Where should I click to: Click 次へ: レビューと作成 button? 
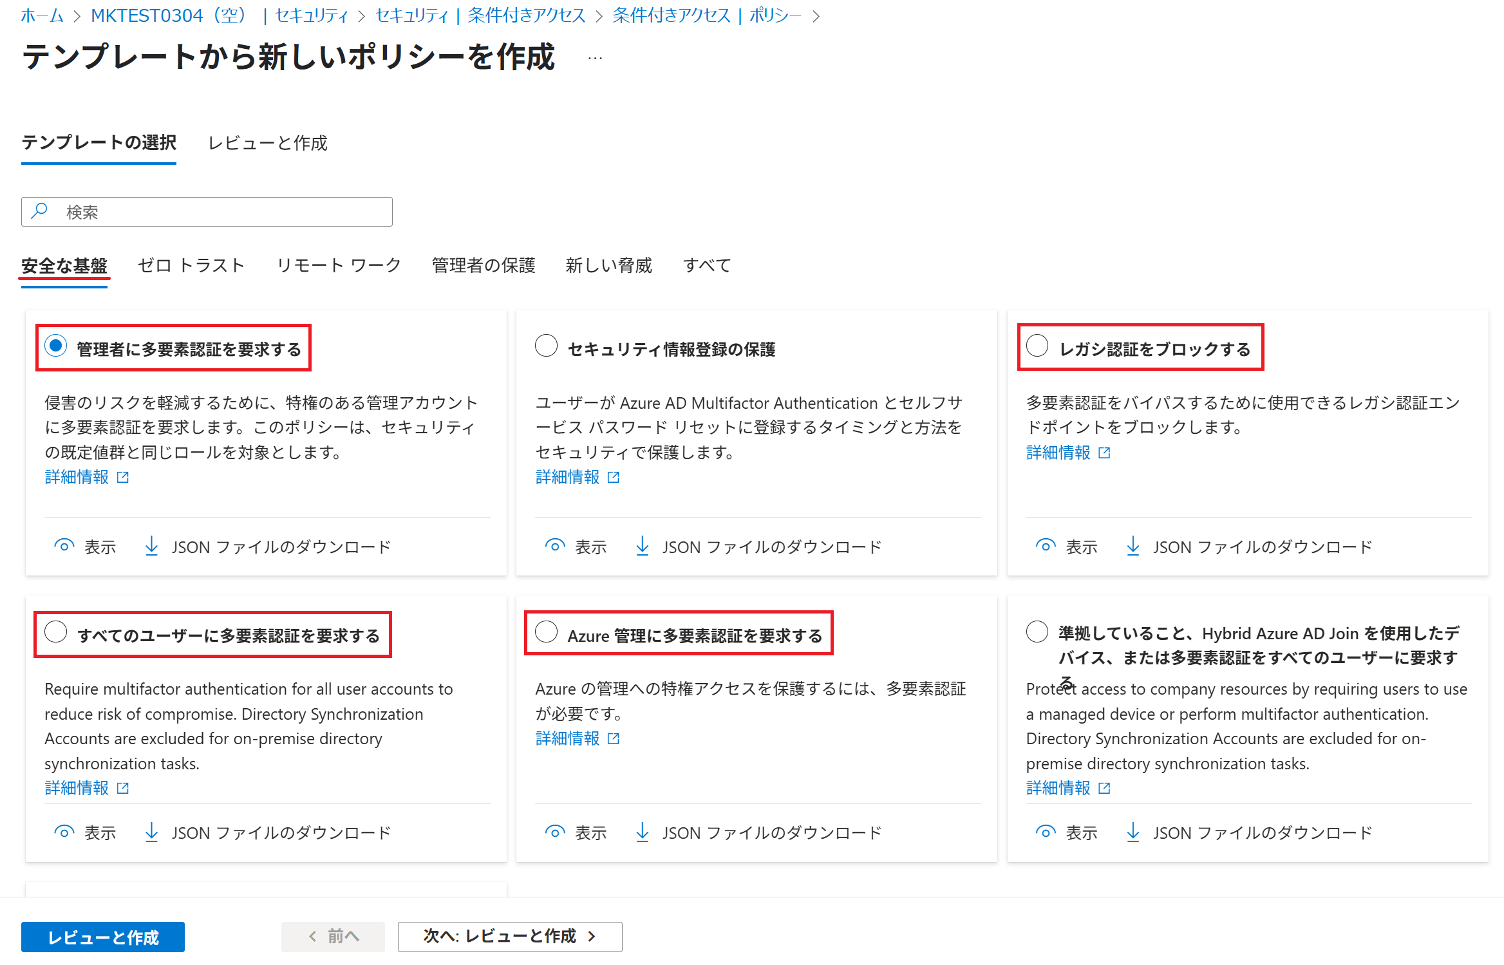click(509, 936)
